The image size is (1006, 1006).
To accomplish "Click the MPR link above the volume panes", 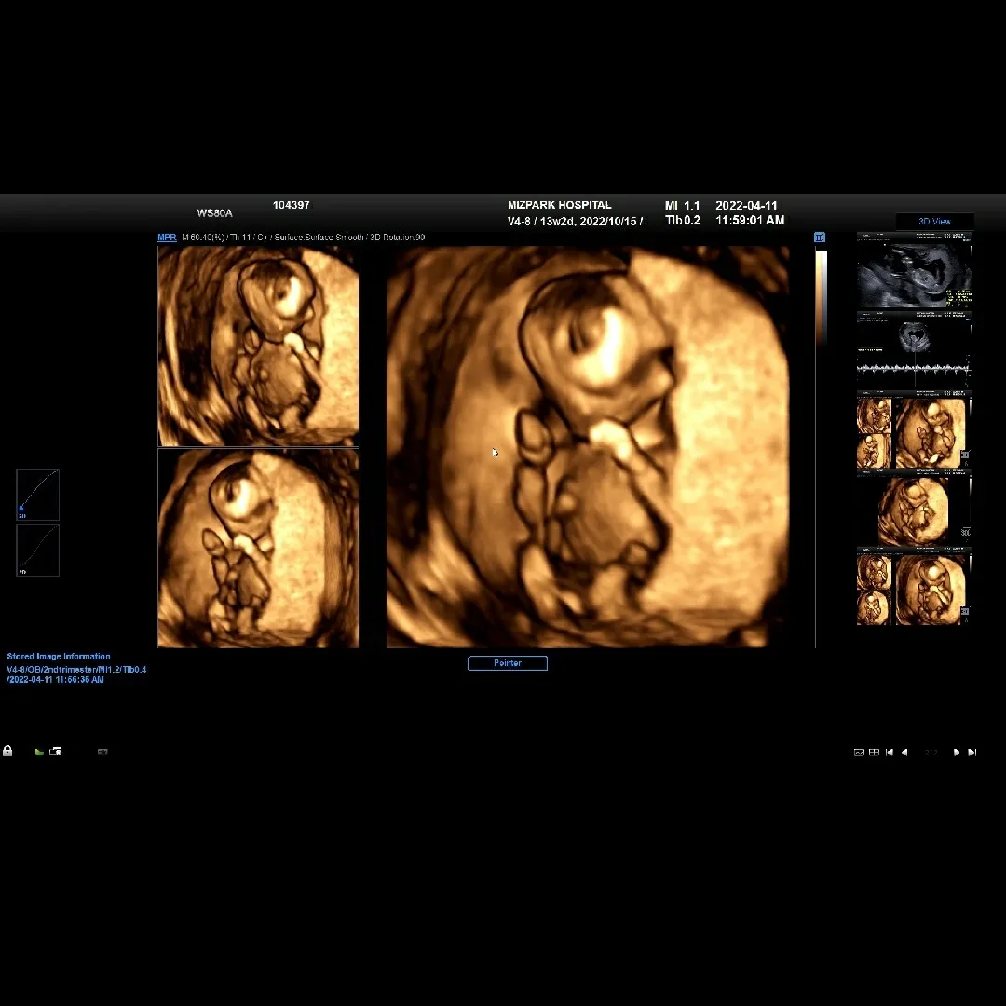I will tap(167, 238).
